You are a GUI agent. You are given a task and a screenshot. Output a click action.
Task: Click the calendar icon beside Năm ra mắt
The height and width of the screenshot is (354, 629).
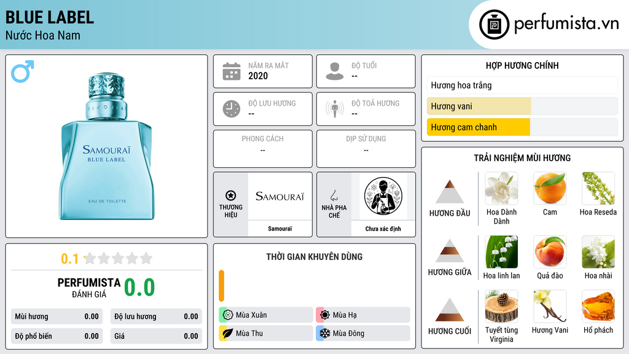232,71
